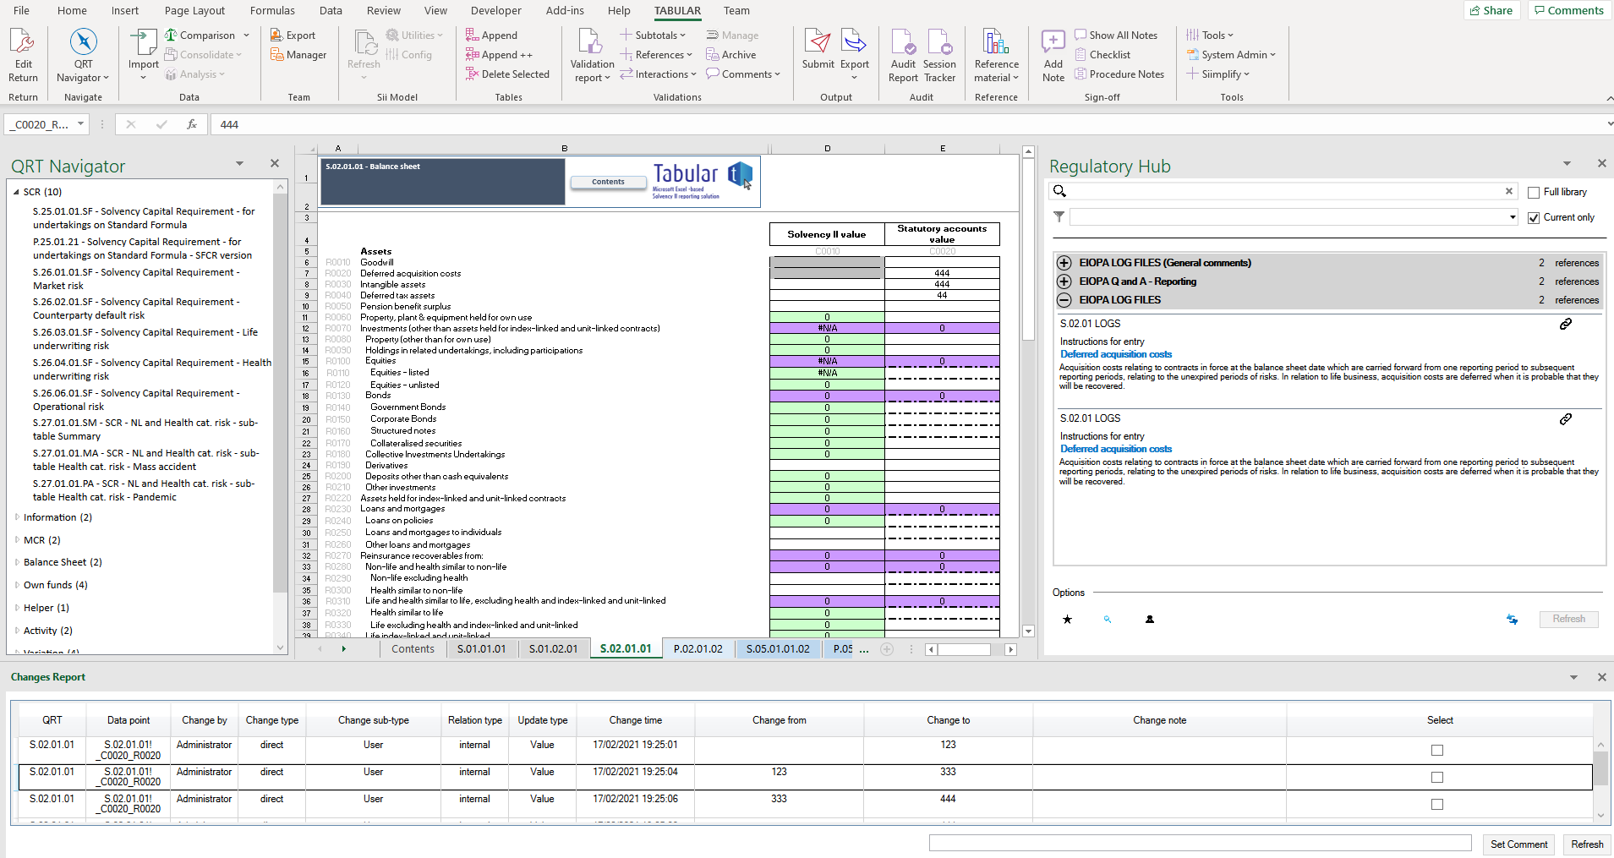The height and width of the screenshot is (858, 1614).
Task: Switch to the S.01.02.01 sheet tab
Action: coord(553,649)
